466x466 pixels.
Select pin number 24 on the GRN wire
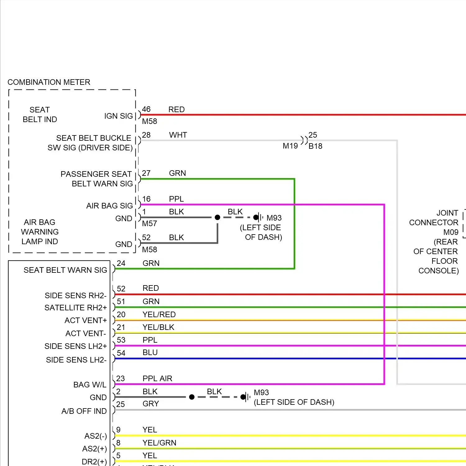click(121, 263)
